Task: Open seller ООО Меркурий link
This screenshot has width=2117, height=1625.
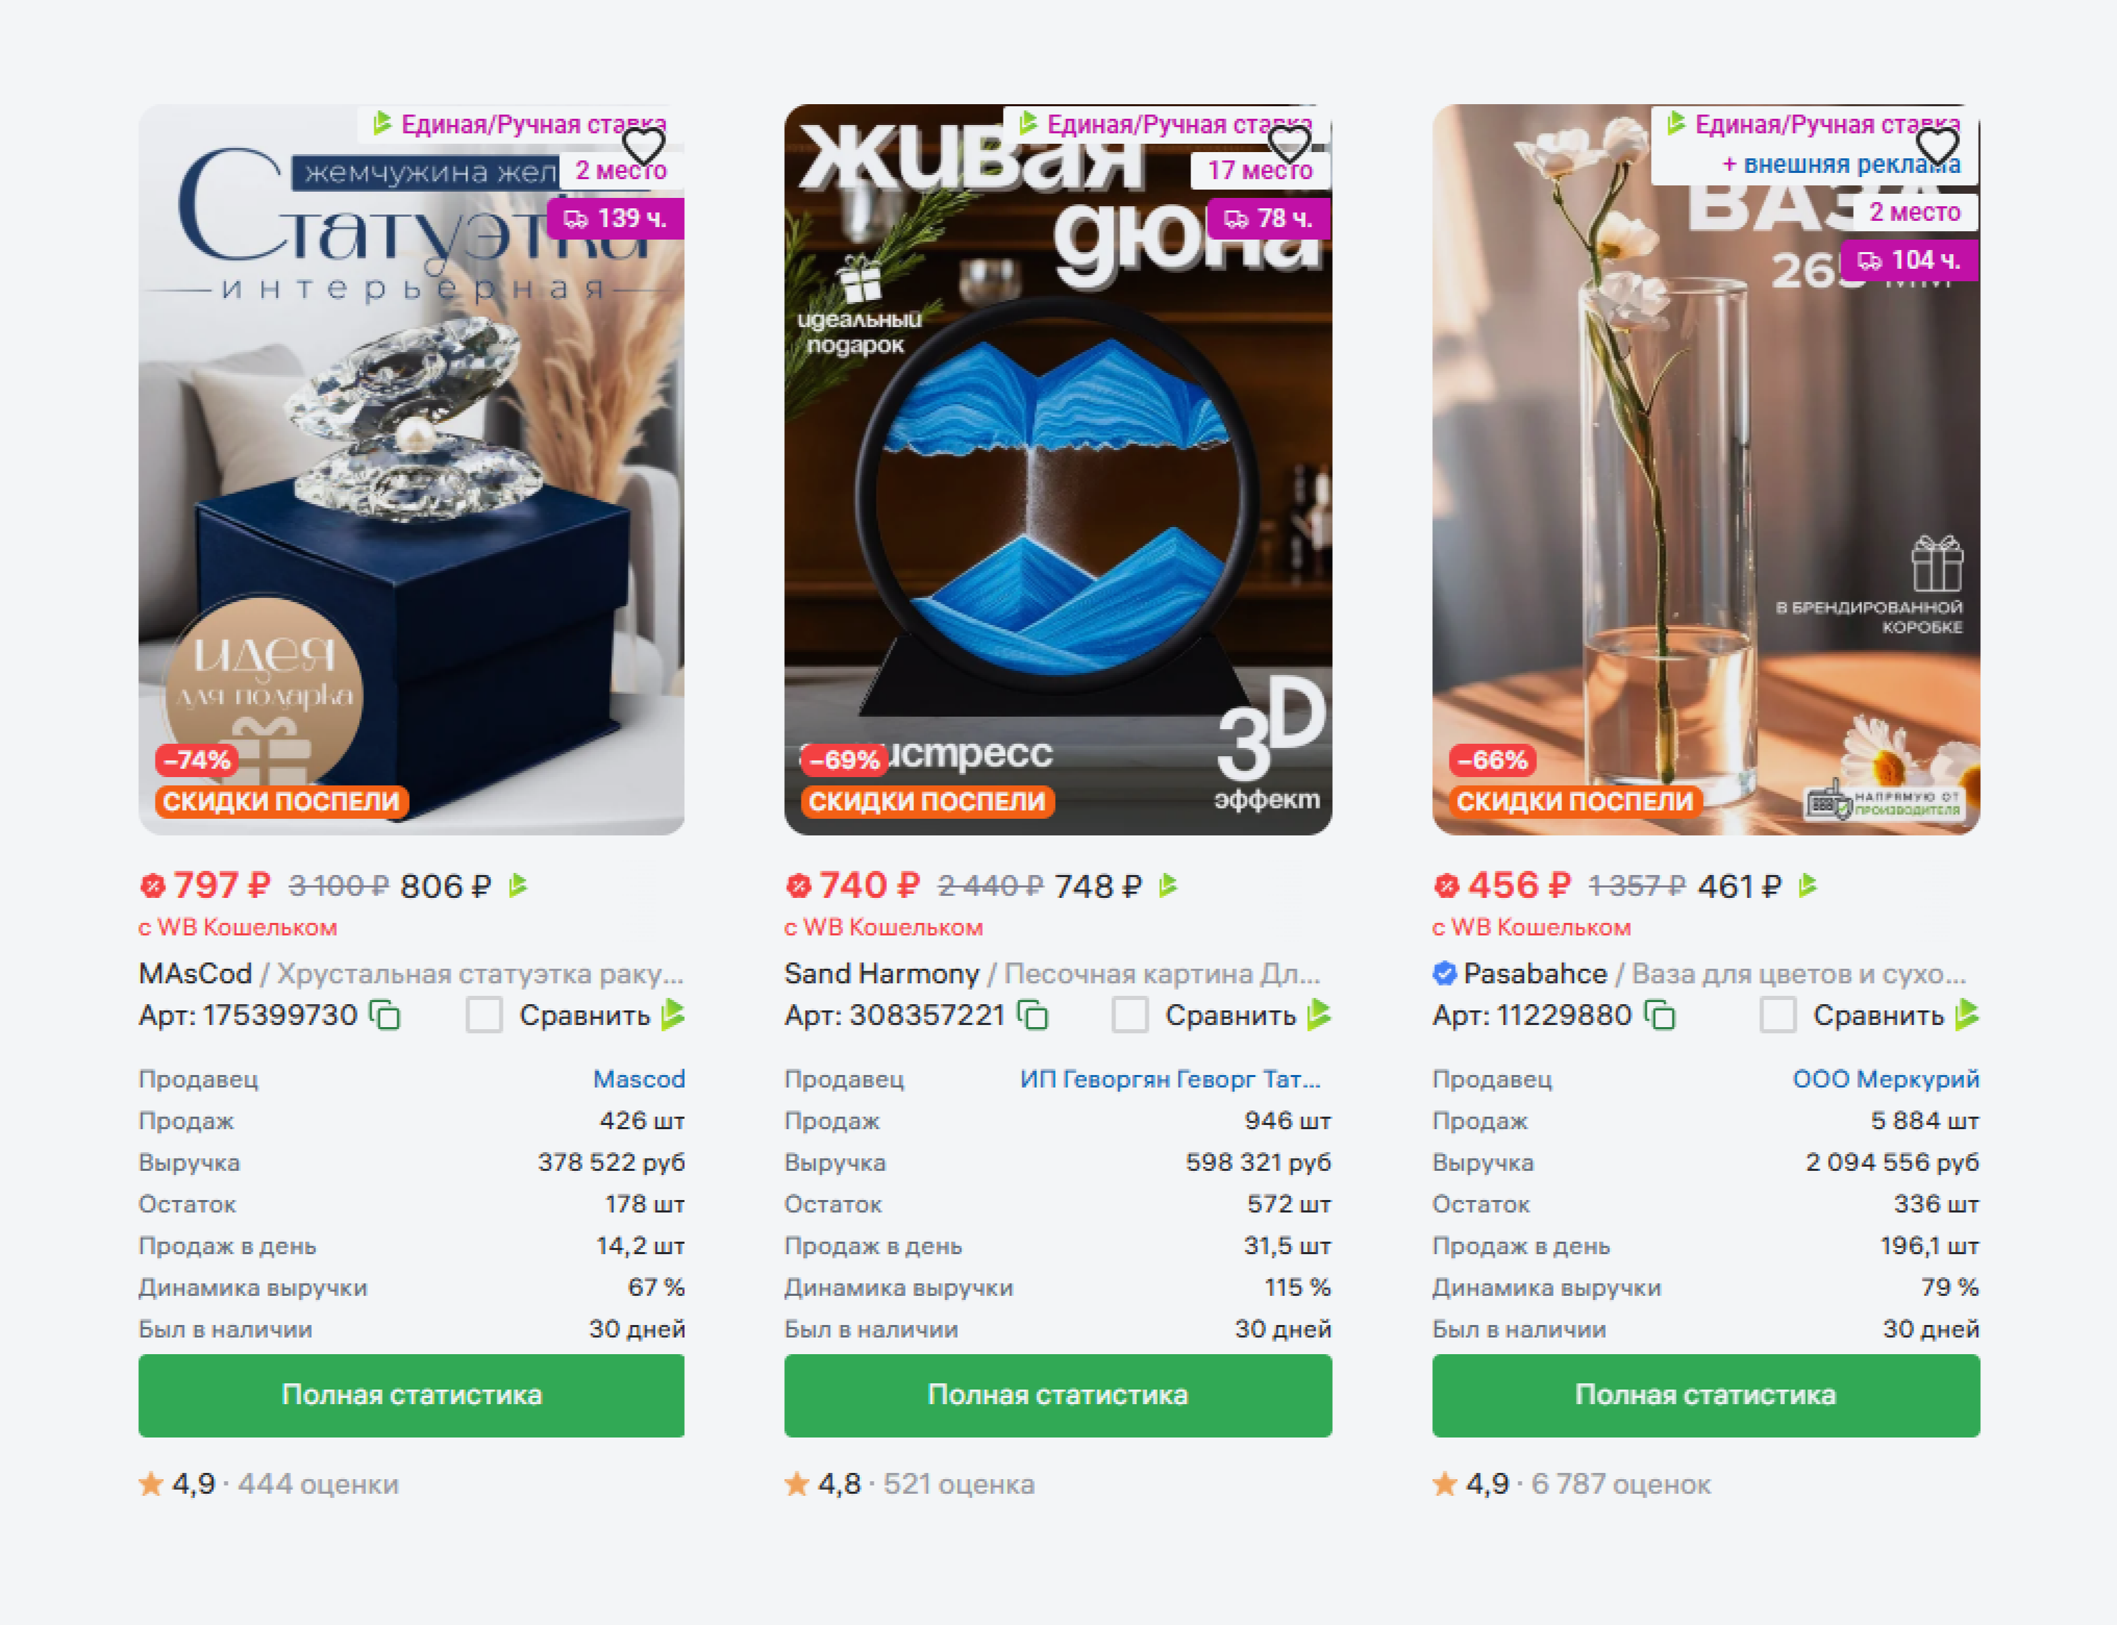Action: [1886, 1078]
